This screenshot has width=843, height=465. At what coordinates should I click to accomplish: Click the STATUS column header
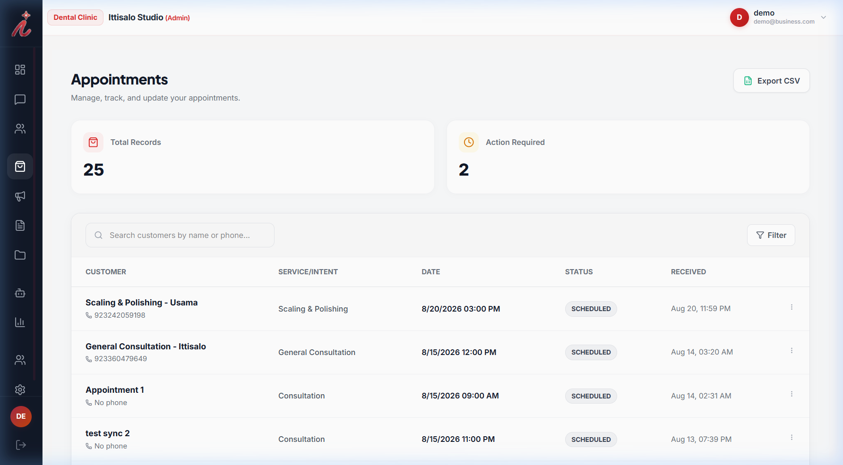579,272
